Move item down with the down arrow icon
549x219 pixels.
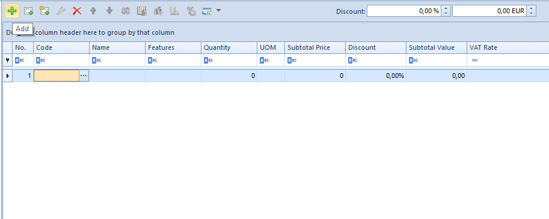[x=109, y=11]
